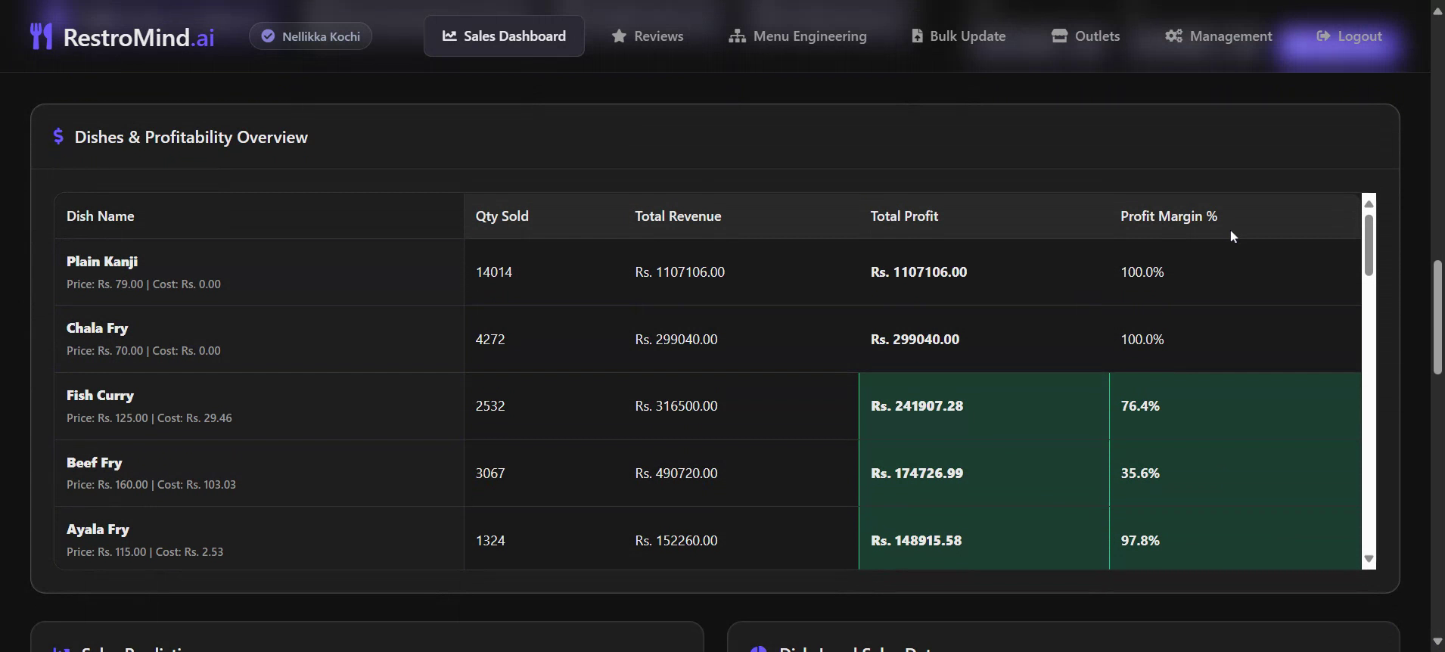
Task: Click the page scrollbar up arrow
Action: [x=1437, y=11]
